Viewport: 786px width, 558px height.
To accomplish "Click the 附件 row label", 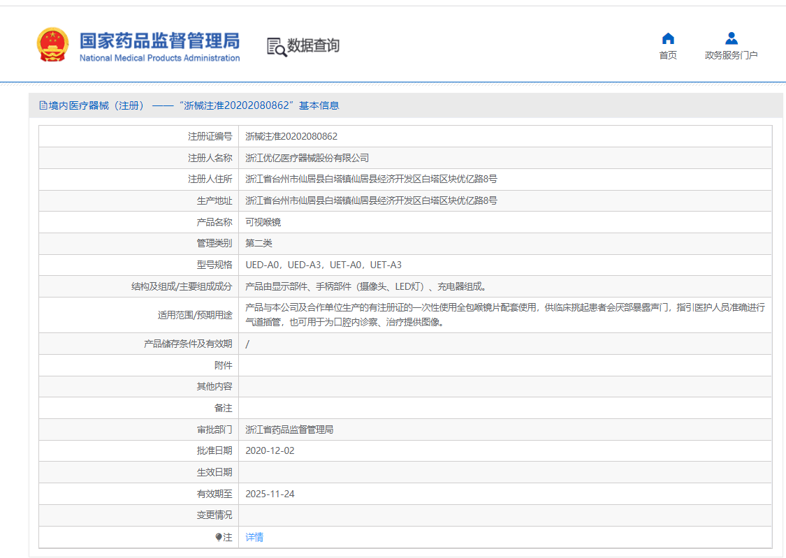I will (x=223, y=365).
